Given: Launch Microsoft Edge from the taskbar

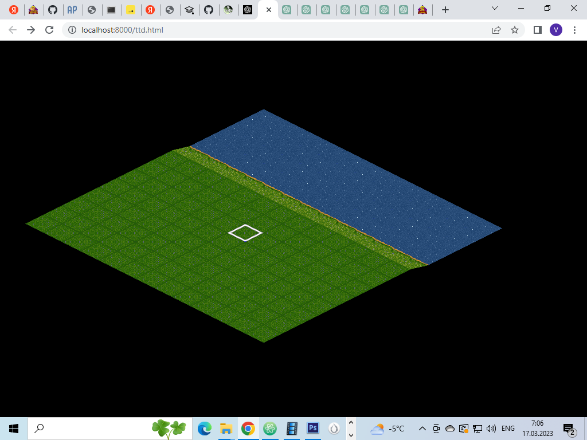Looking at the screenshot, I should point(205,429).
